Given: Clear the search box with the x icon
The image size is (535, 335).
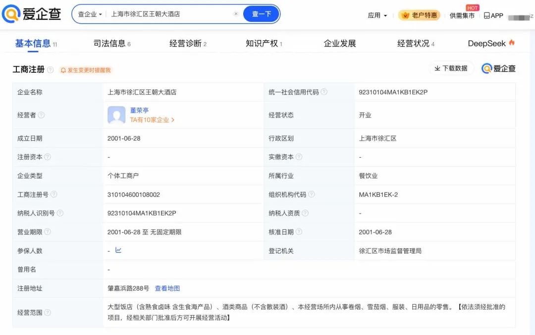Looking at the screenshot, I should (x=236, y=14).
